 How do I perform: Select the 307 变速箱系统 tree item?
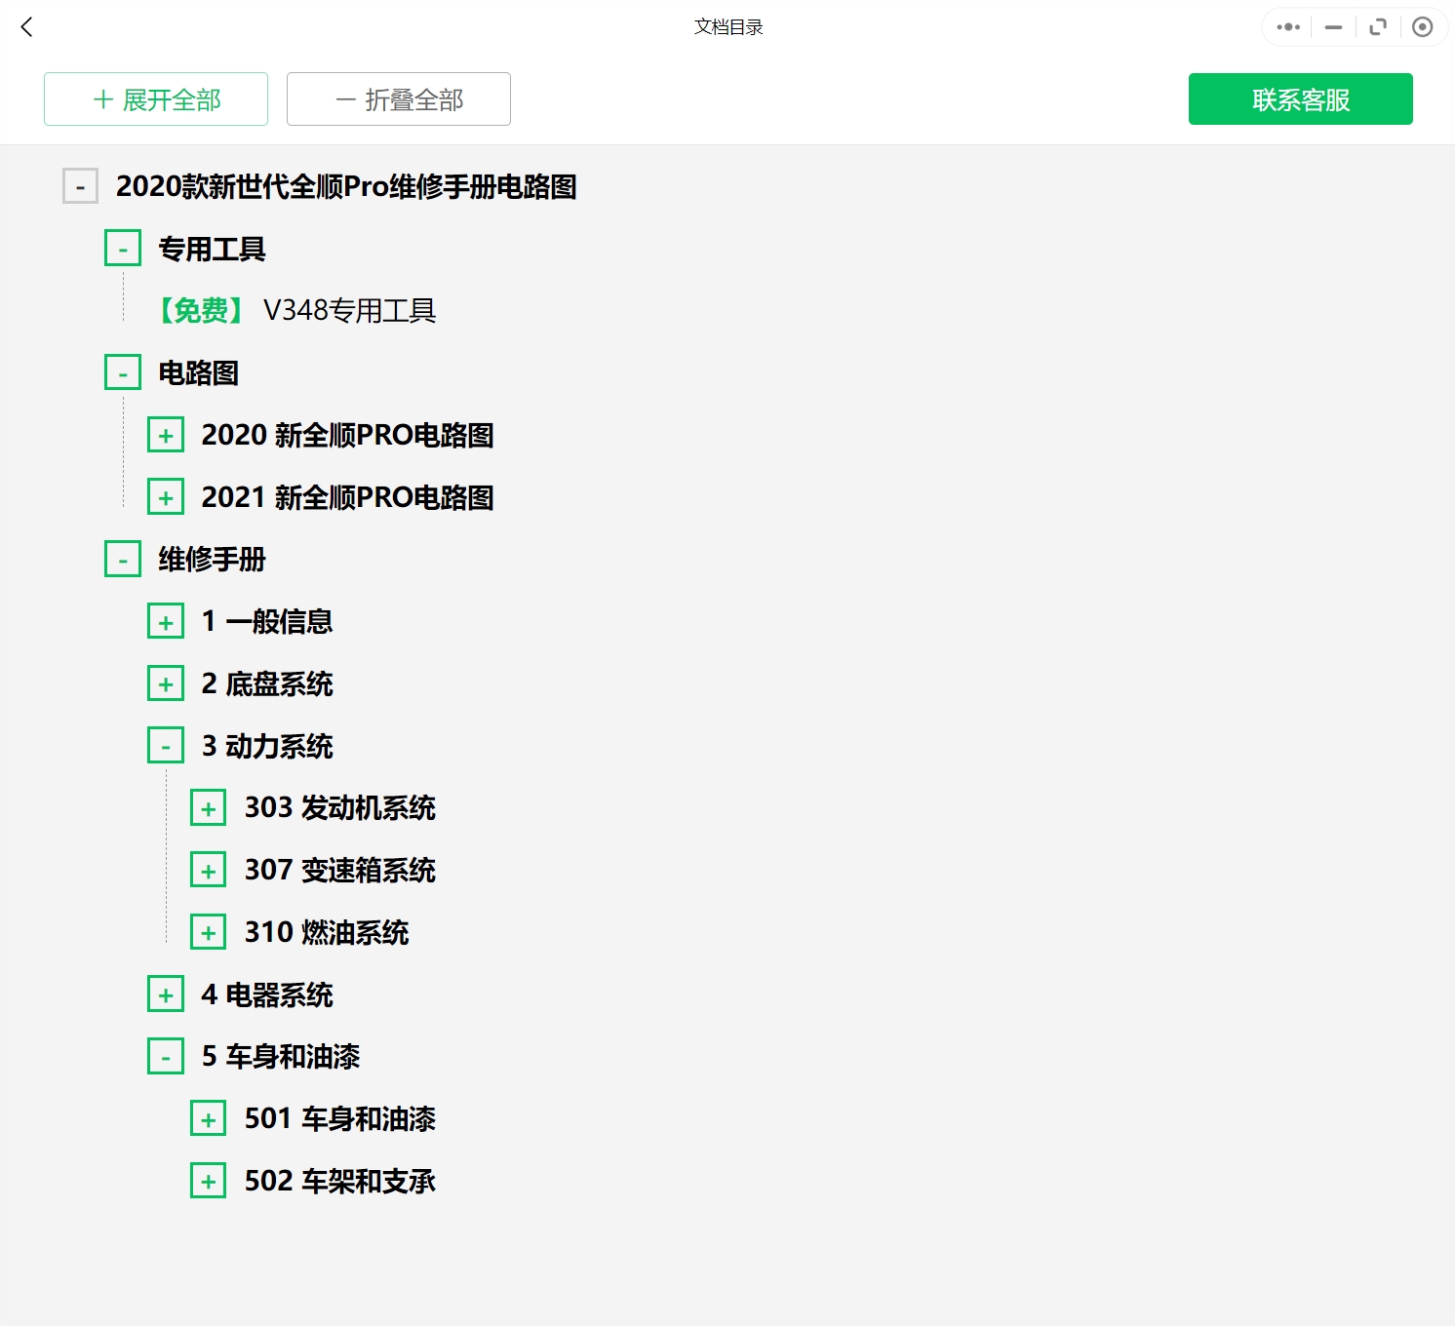[x=339, y=871]
